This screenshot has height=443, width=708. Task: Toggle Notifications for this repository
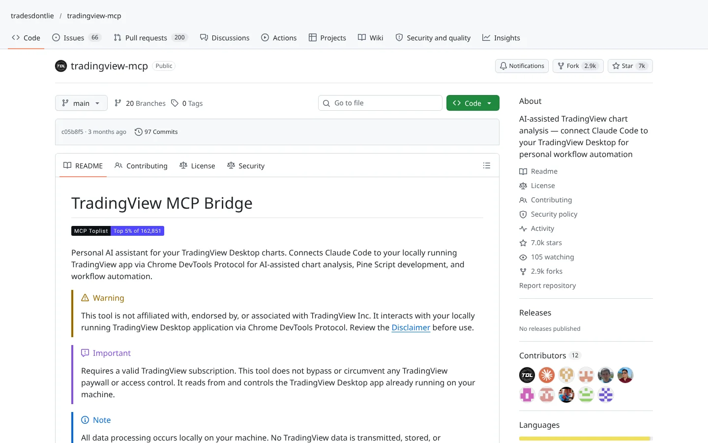(x=522, y=66)
